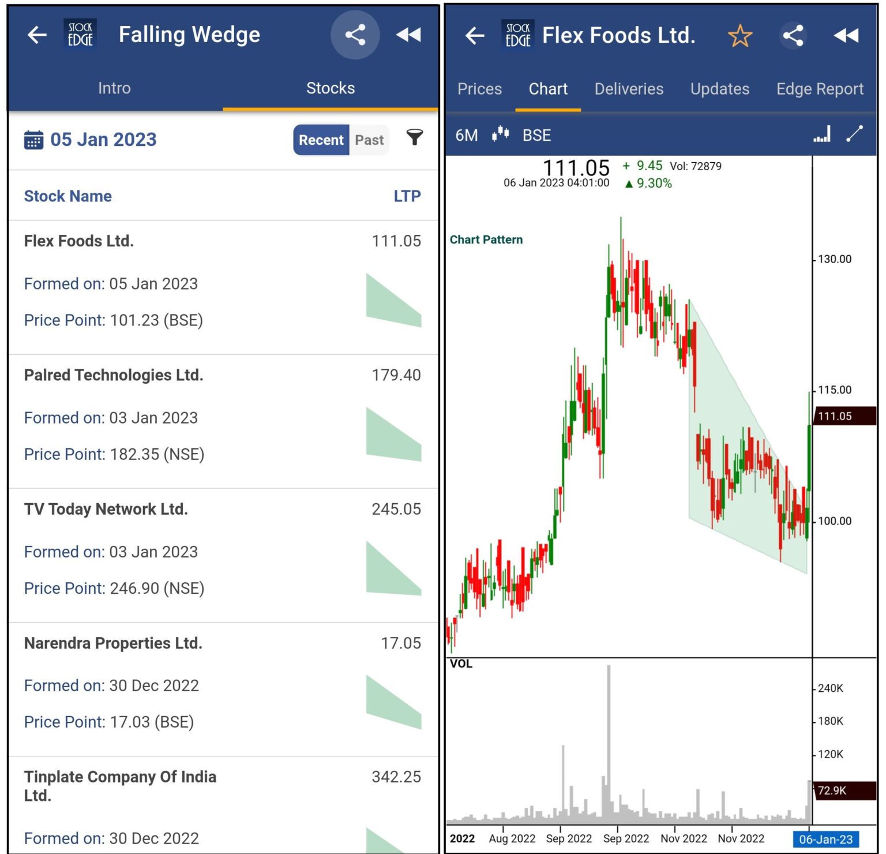Toggle the Chart Pattern overlay label

tap(486, 239)
